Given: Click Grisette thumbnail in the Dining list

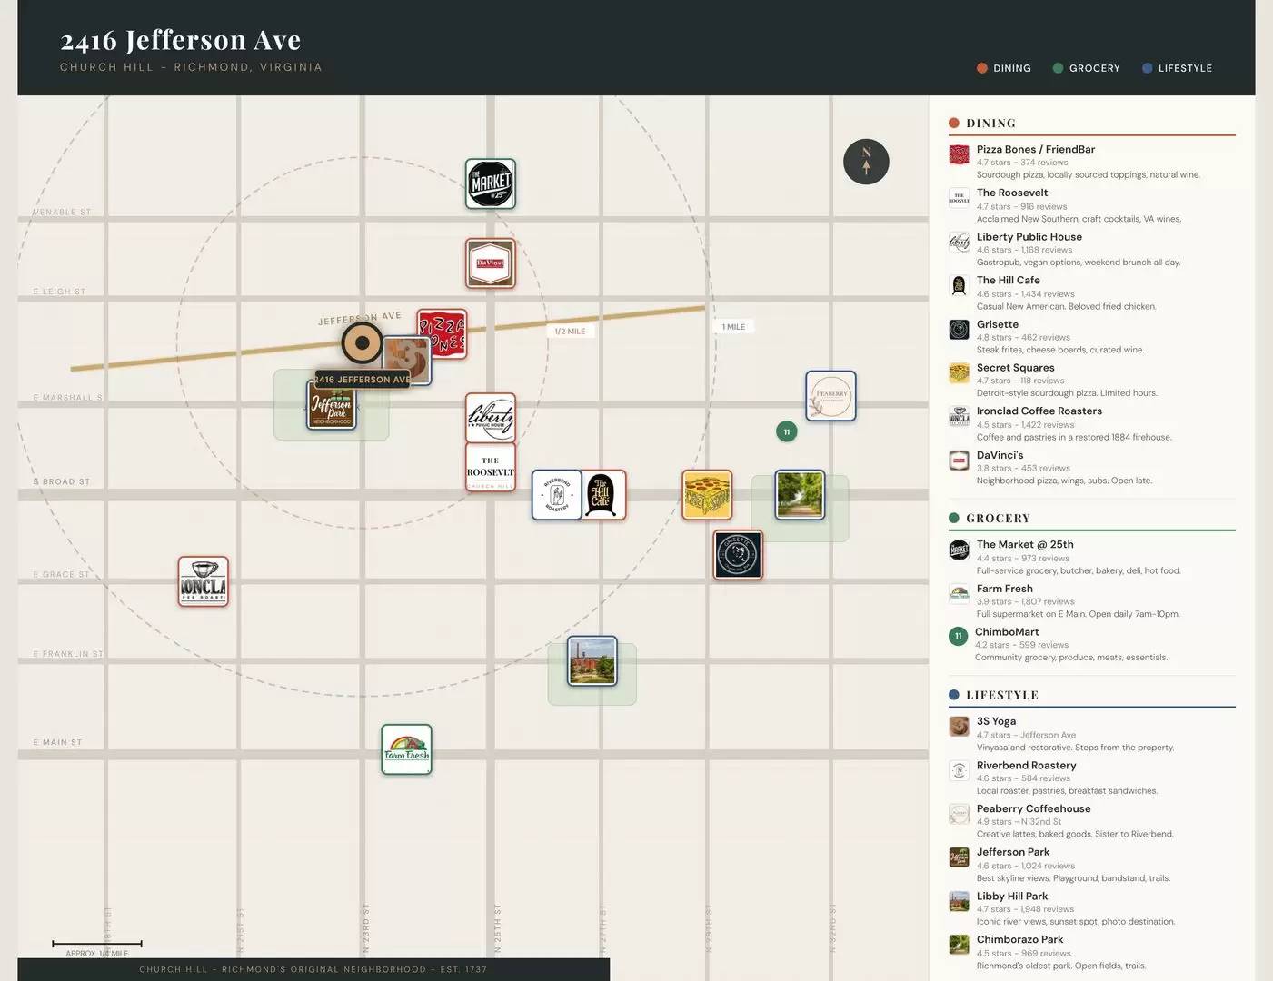Looking at the screenshot, I should [x=959, y=329].
